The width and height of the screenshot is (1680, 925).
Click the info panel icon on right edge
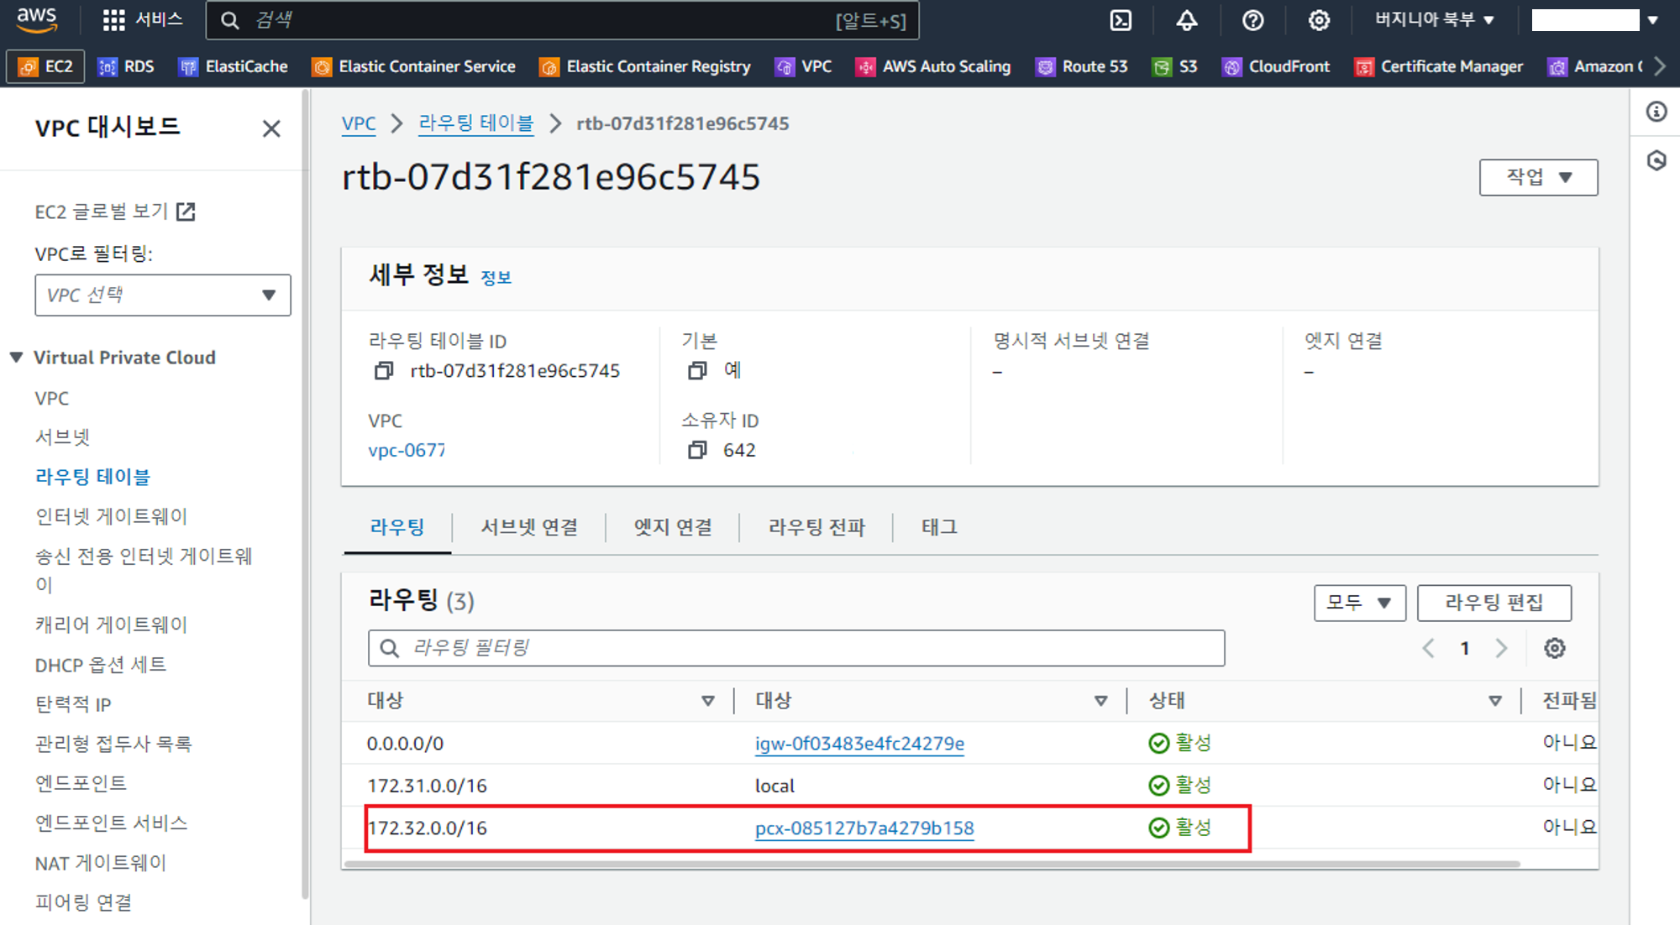[1656, 112]
